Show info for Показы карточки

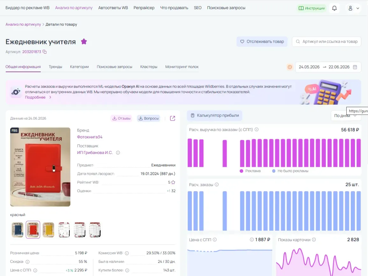(x=314, y=240)
